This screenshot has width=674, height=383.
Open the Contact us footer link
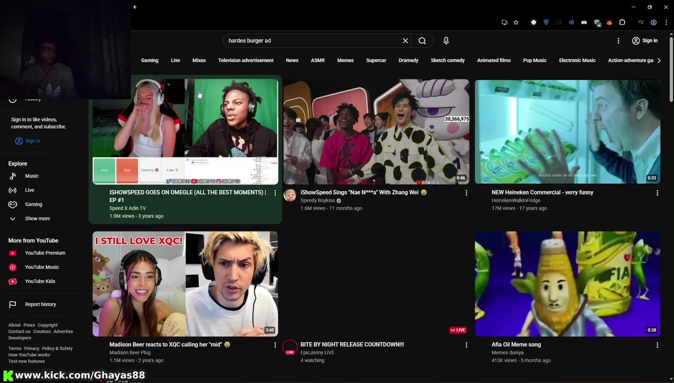point(19,331)
